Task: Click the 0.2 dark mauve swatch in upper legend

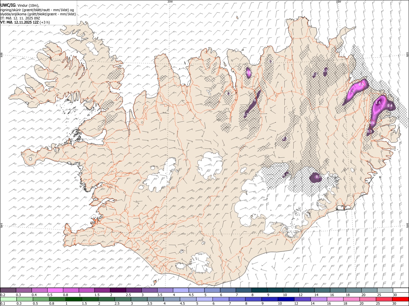Action: click(8, 290)
